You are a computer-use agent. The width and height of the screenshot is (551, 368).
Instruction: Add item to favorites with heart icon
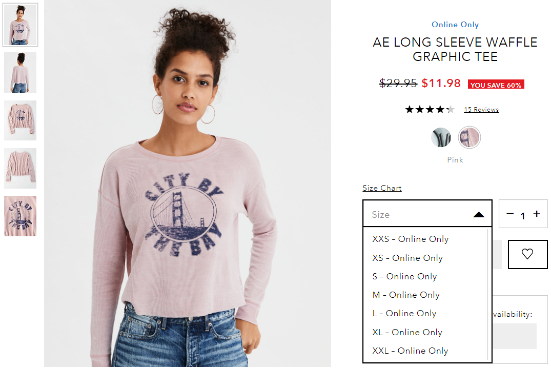[527, 254]
